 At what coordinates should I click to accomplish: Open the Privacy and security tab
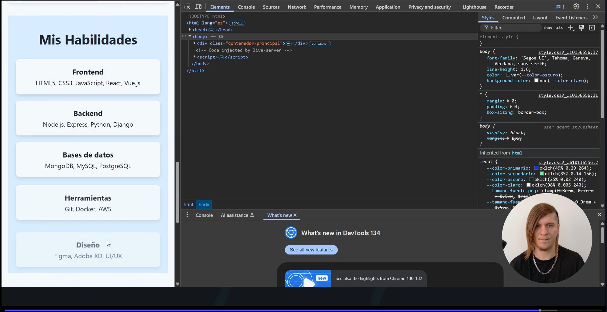tap(429, 7)
